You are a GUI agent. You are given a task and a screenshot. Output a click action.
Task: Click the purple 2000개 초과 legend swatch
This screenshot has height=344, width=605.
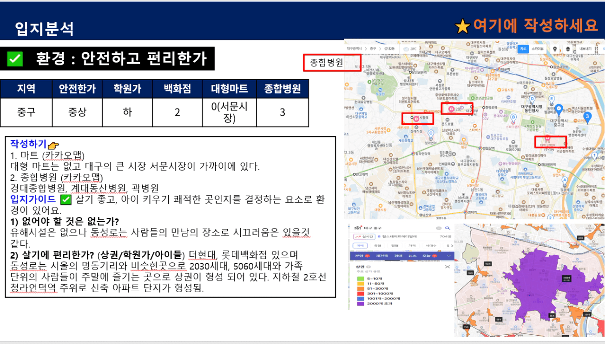pyautogui.click(x=361, y=304)
